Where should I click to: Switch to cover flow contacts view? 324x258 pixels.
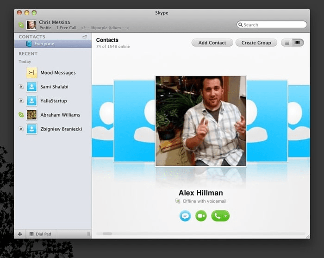(298, 43)
